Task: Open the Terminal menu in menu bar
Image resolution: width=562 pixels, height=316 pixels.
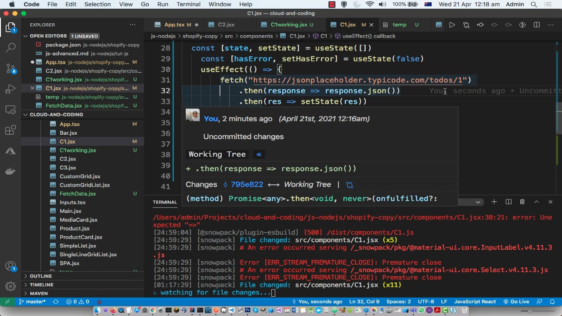Action: click(x=188, y=4)
